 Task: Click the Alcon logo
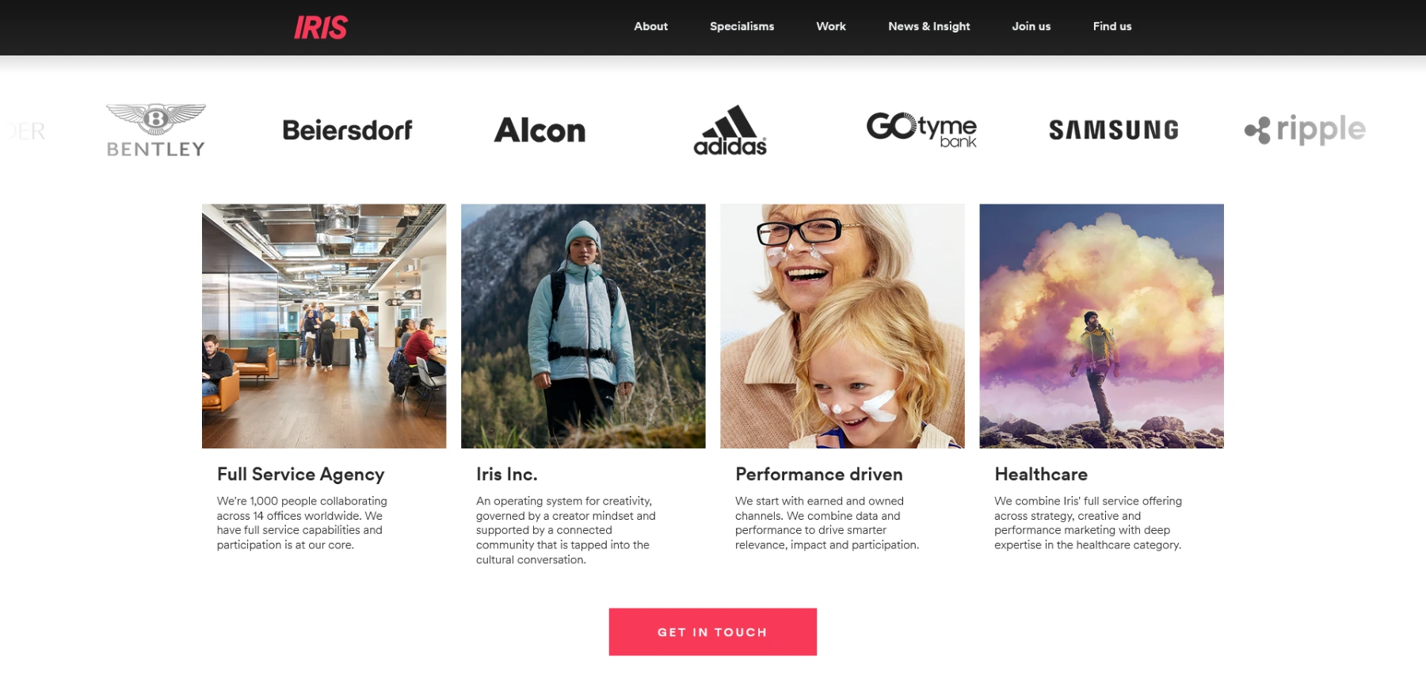pos(540,130)
